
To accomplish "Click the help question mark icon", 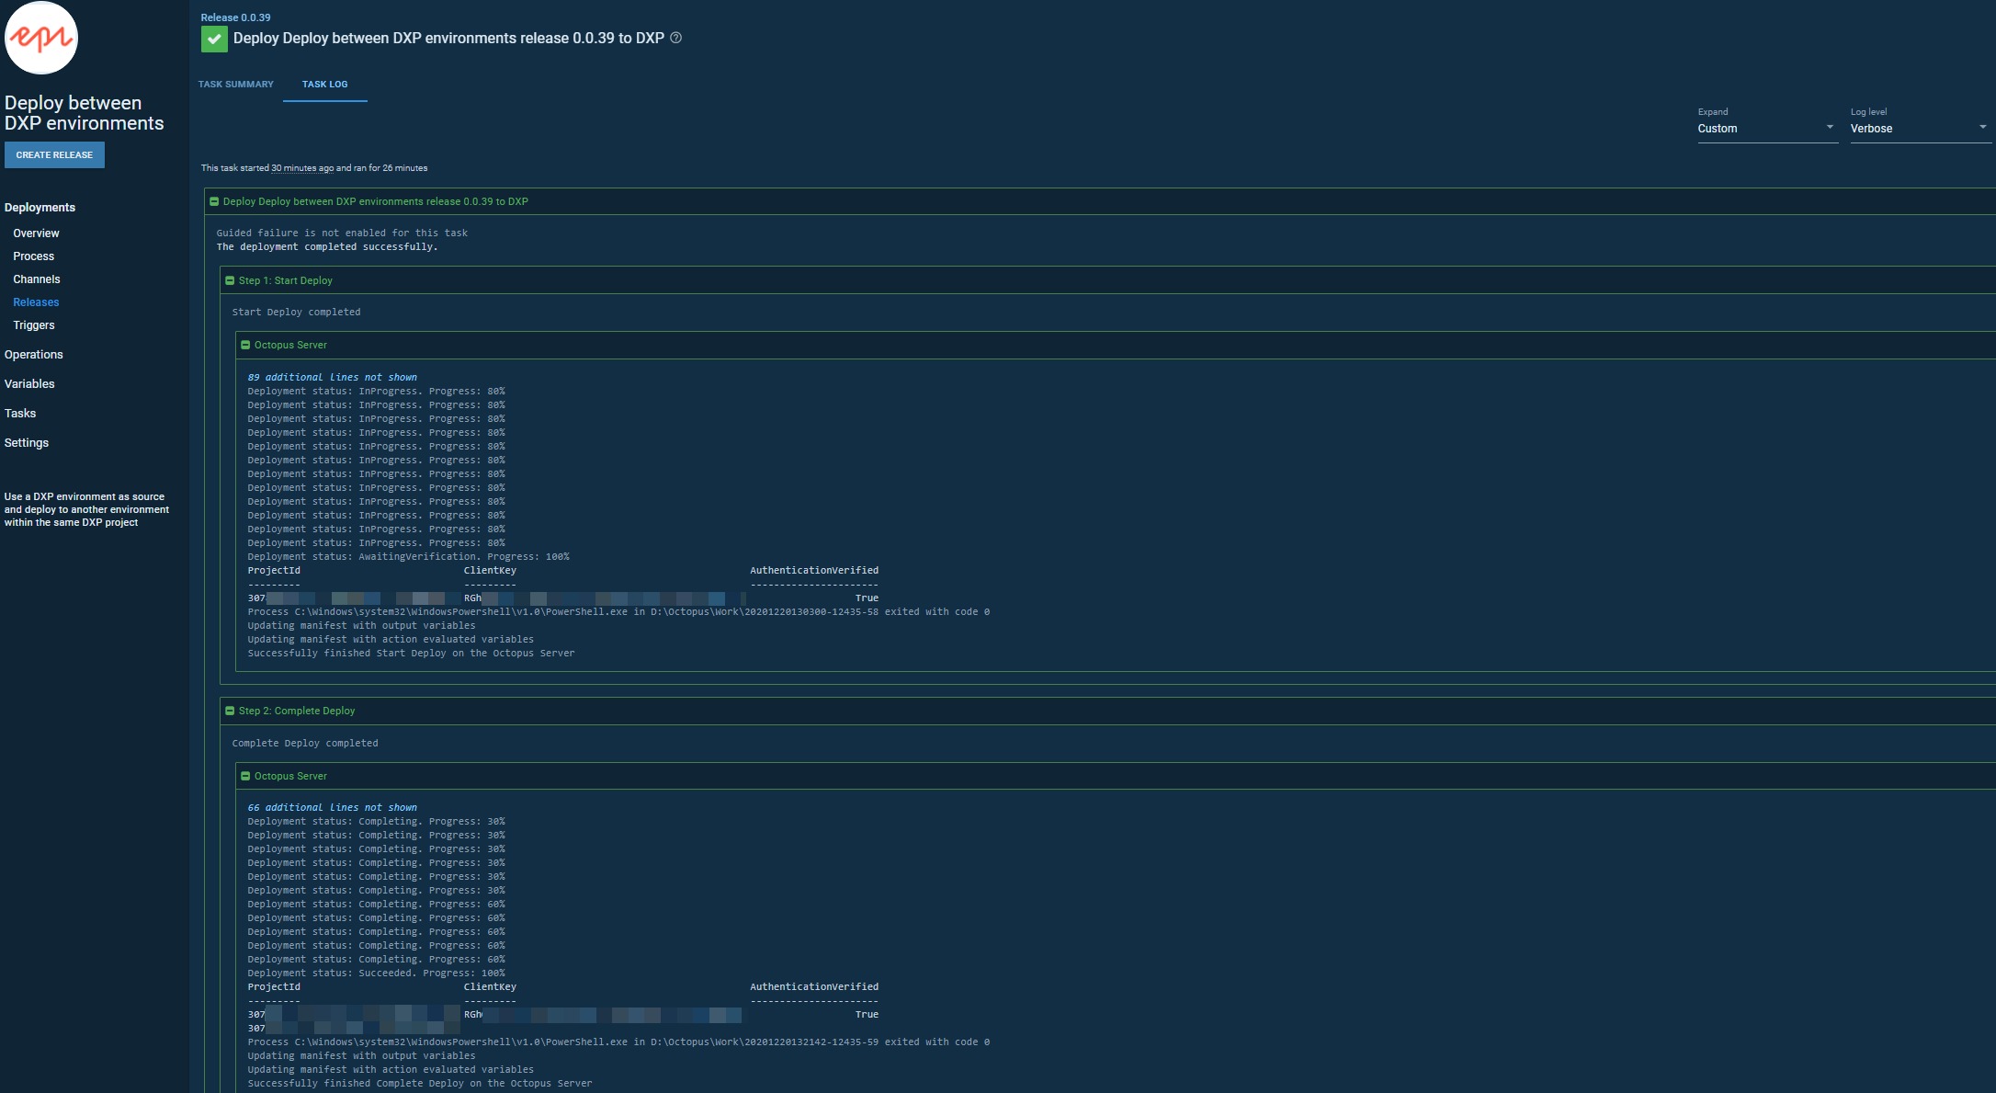I will pos(676,38).
